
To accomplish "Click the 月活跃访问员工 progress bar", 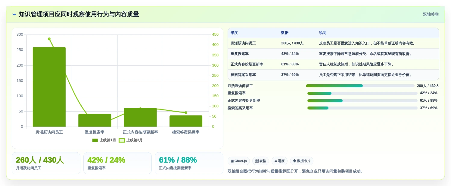I will [x=360, y=86].
